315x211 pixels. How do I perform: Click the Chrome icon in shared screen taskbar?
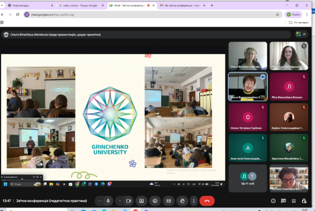pos(77,184)
